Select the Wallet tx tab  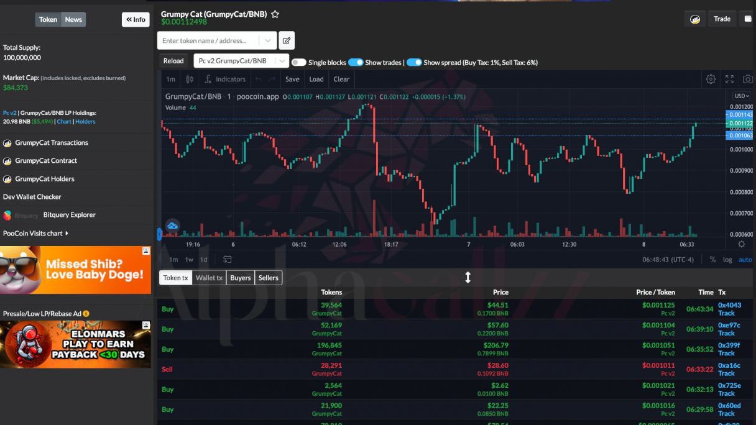coord(209,278)
